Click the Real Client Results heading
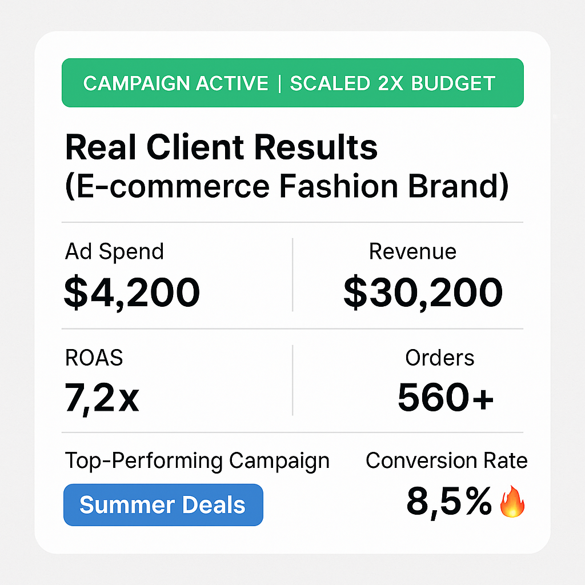The image size is (585, 585). tap(221, 147)
